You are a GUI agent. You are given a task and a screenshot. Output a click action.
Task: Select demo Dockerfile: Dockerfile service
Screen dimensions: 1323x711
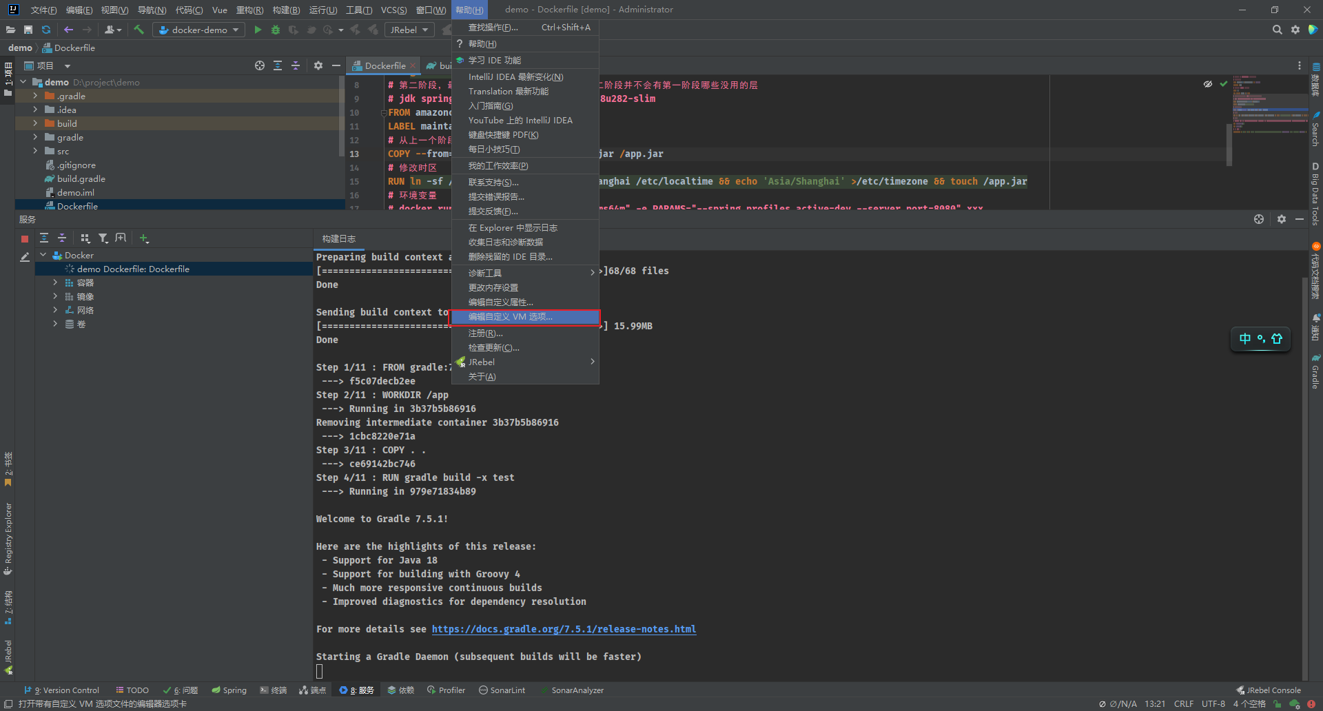133,269
